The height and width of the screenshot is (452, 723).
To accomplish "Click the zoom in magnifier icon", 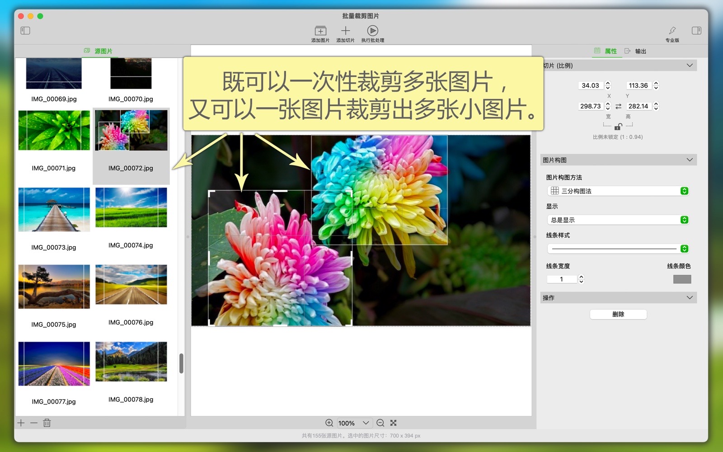I will (x=329, y=423).
